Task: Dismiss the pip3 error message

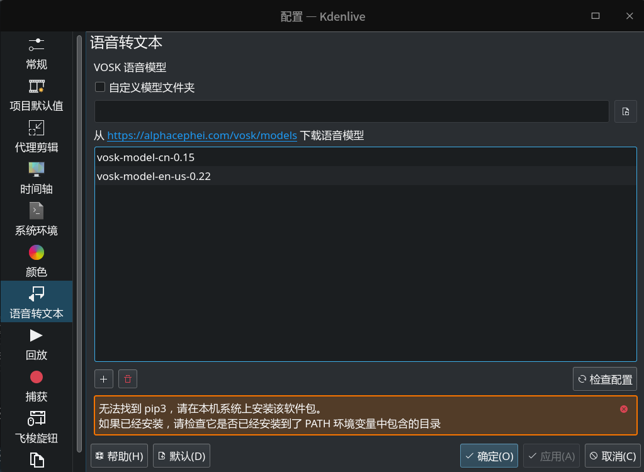Action: click(624, 409)
